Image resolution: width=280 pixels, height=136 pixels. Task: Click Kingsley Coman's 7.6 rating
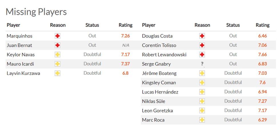(x=262, y=83)
